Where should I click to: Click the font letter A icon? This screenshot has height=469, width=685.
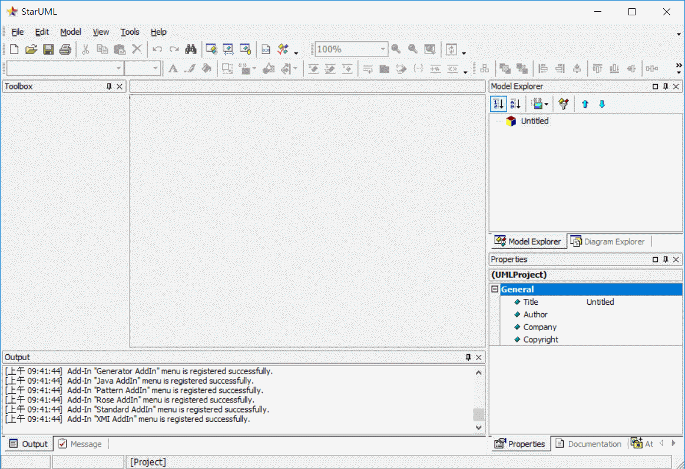(x=173, y=68)
